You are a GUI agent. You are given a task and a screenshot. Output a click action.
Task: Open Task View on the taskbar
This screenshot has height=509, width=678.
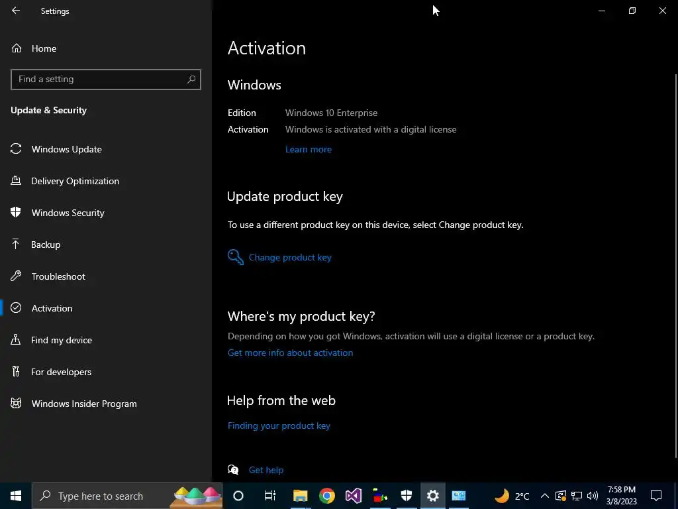click(270, 496)
